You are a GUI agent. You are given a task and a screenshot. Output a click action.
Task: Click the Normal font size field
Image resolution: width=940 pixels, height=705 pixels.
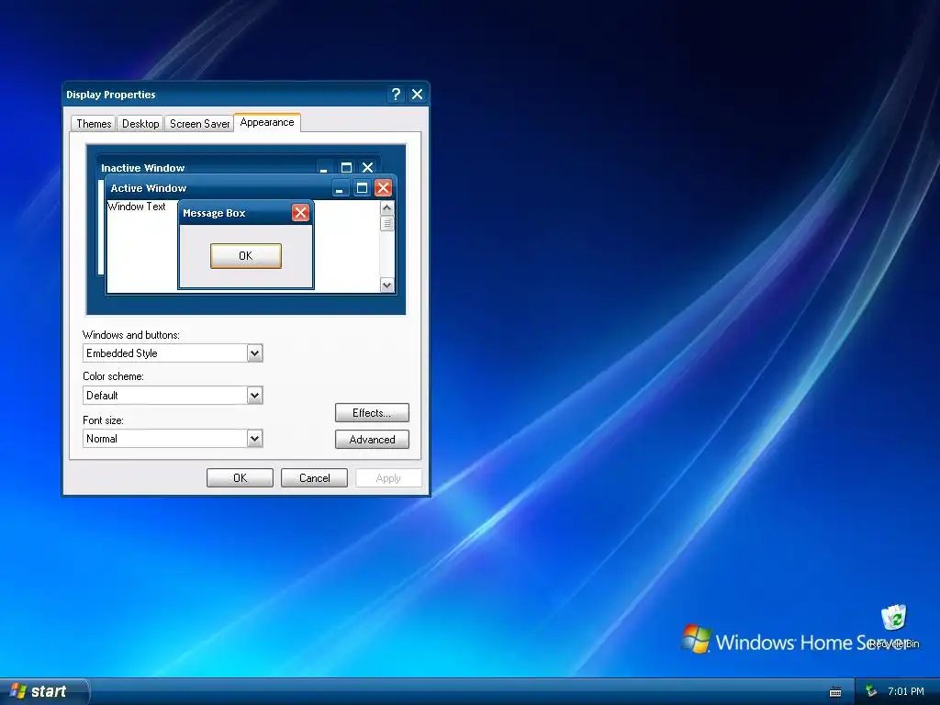(173, 438)
